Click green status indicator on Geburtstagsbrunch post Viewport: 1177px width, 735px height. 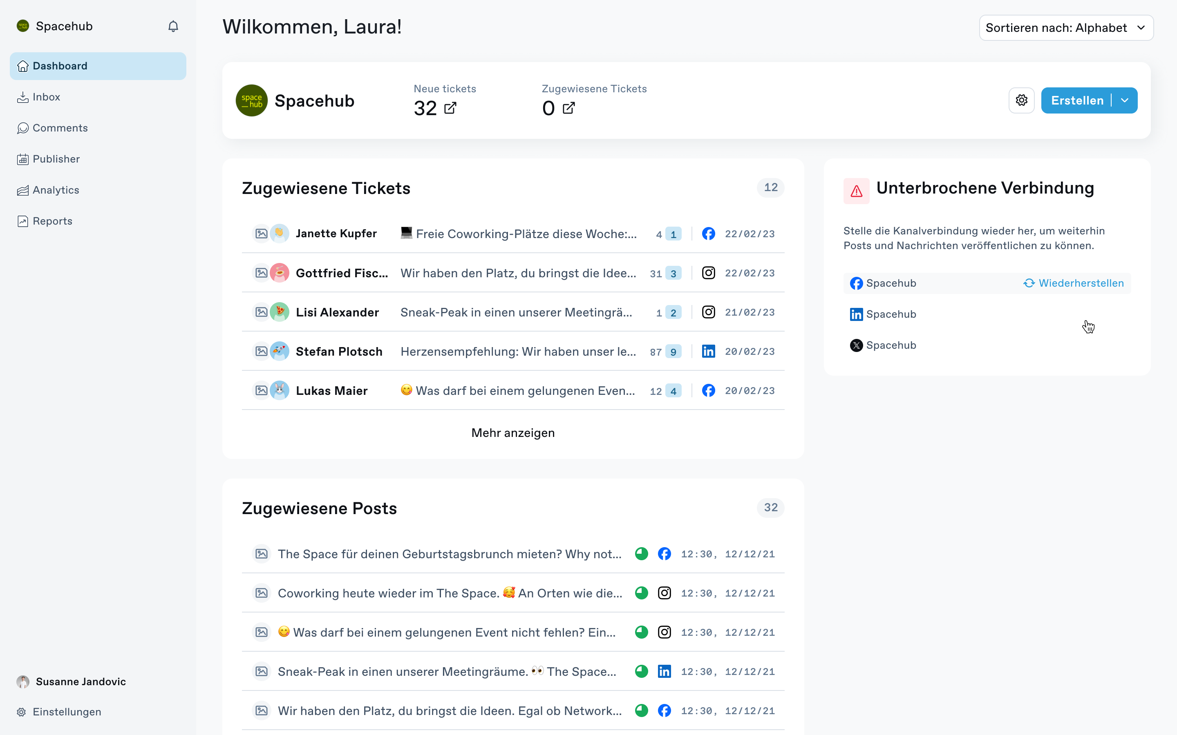pyautogui.click(x=642, y=554)
